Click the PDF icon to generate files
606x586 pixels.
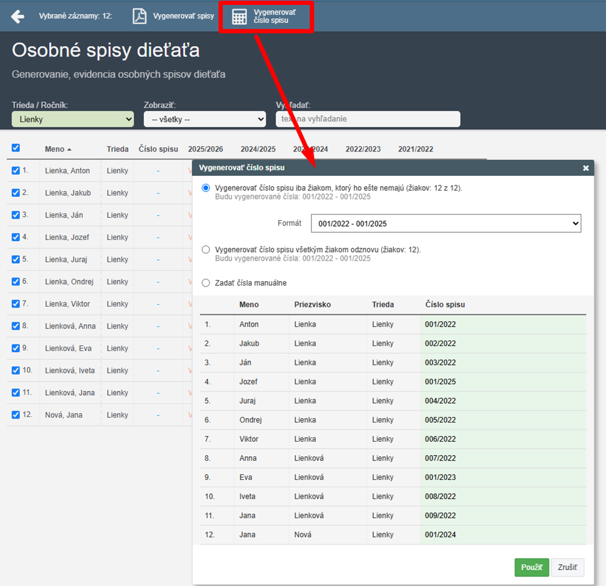click(139, 16)
